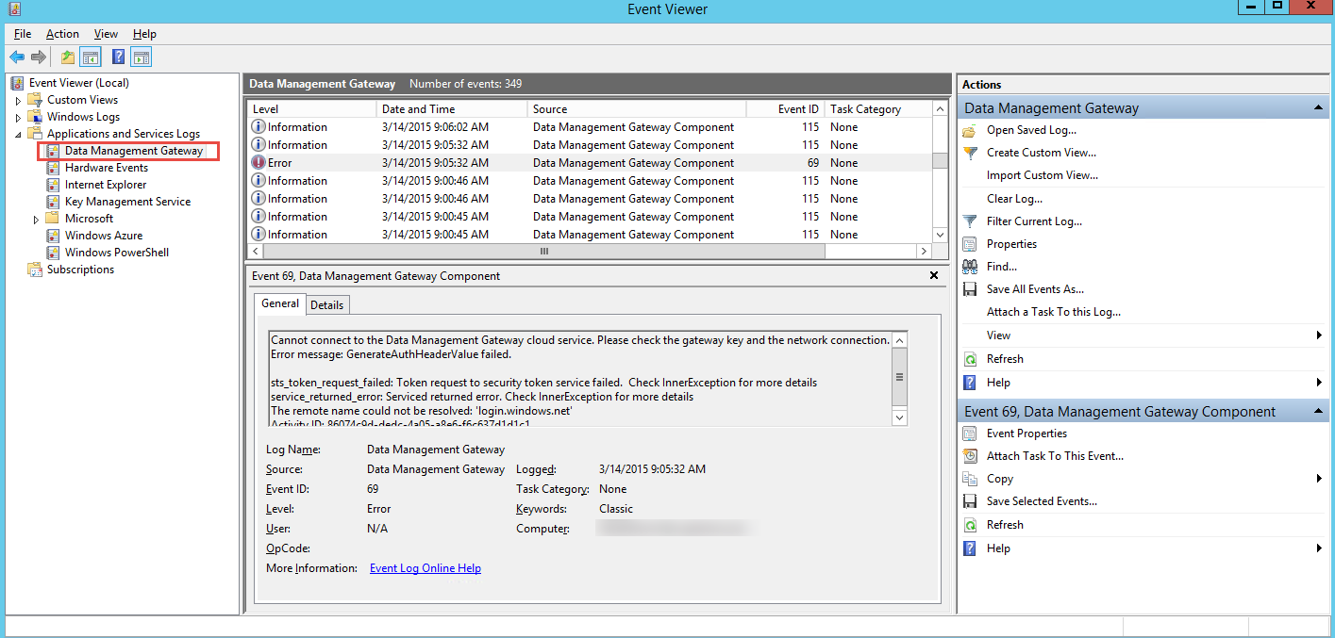Click Subscriptions icon in tree
Image resolution: width=1335 pixels, height=638 pixels.
pos(35,270)
